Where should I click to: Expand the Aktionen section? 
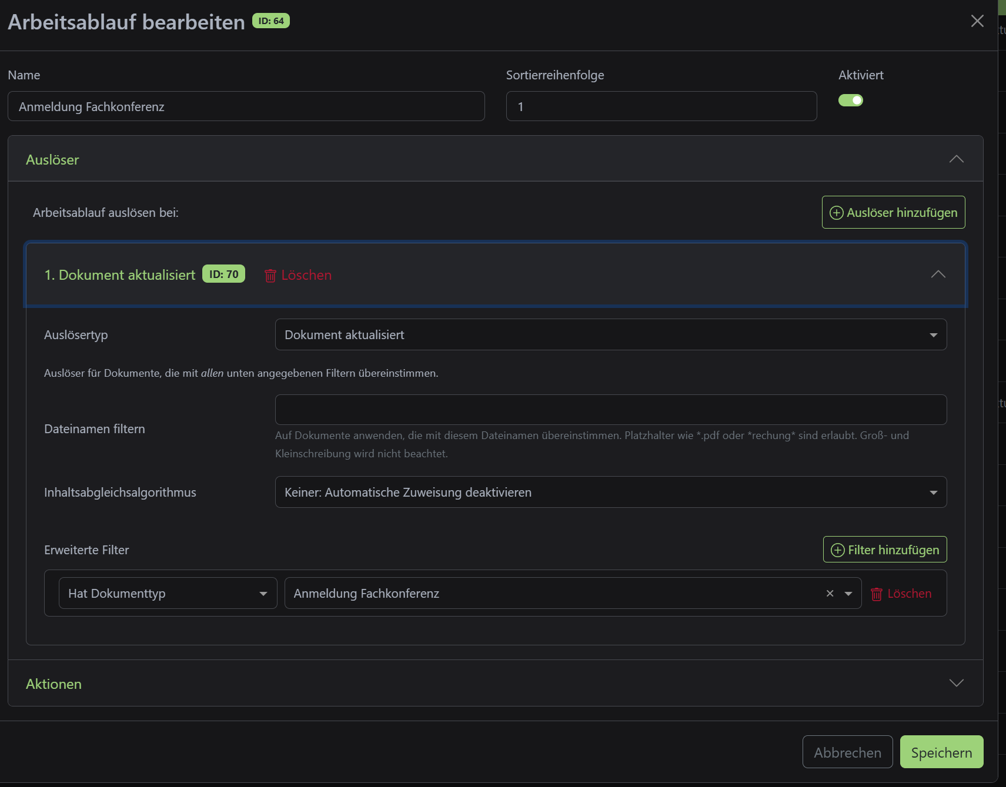click(956, 683)
